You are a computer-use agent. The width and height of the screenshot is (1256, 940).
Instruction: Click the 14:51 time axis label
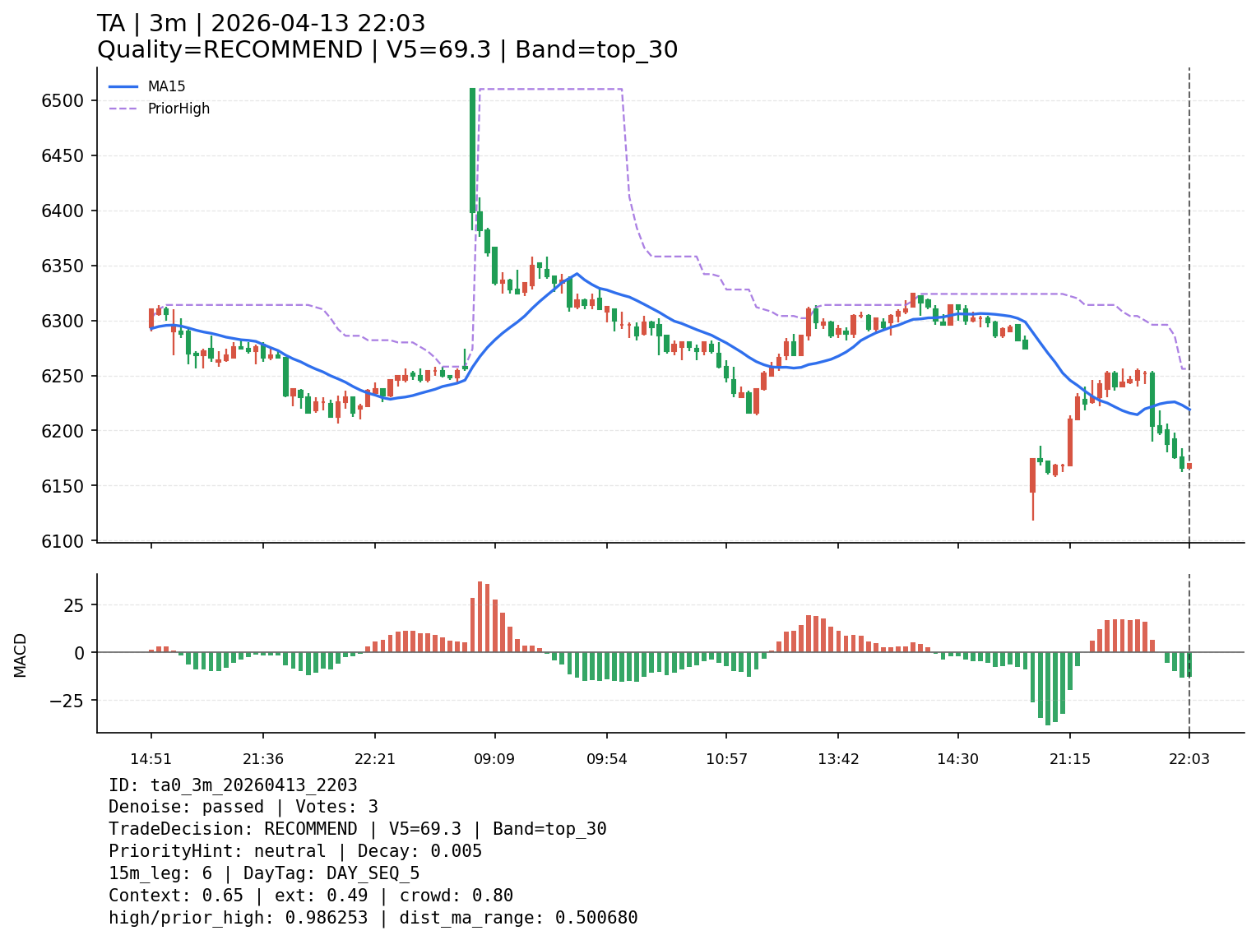(x=151, y=759)
